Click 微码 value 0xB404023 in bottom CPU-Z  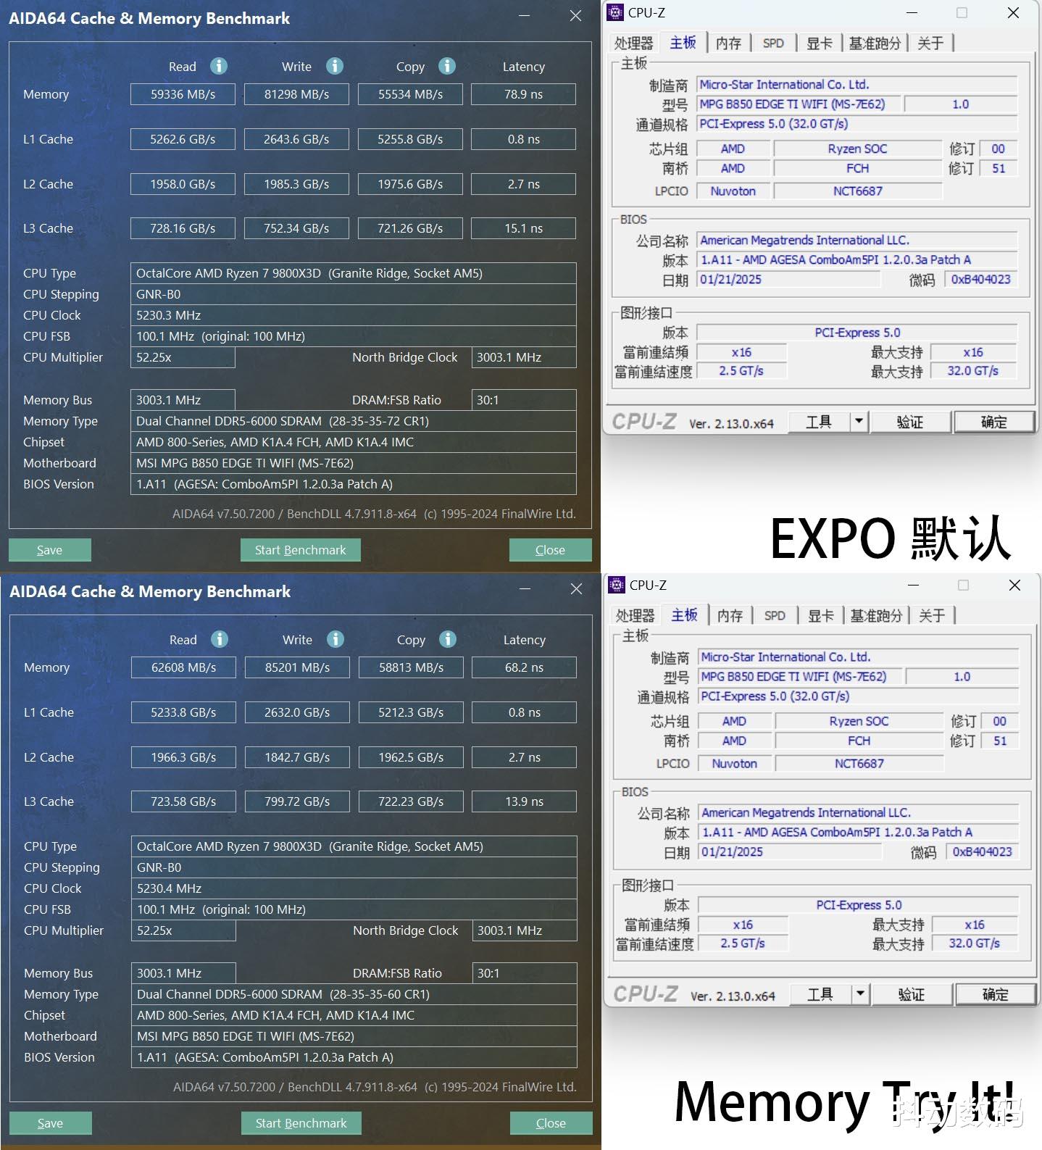point(983,852)
